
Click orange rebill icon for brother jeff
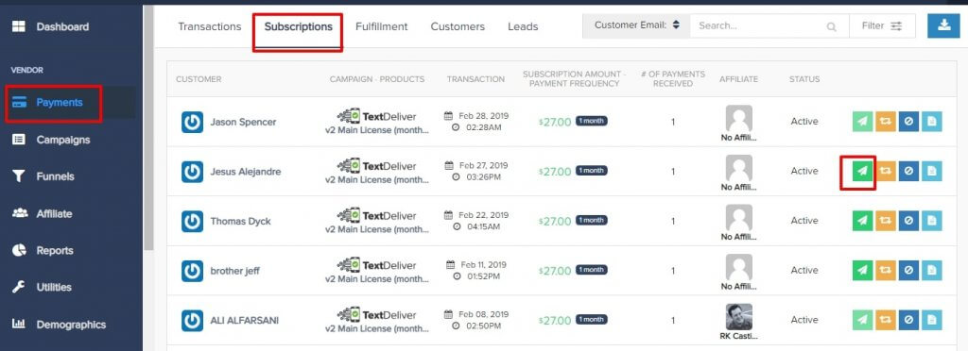886,271
